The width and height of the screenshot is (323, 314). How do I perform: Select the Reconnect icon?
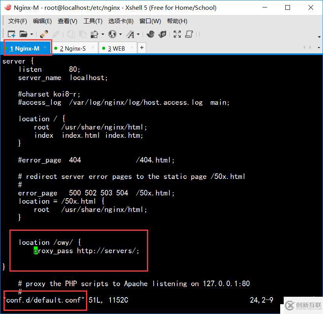44,34
